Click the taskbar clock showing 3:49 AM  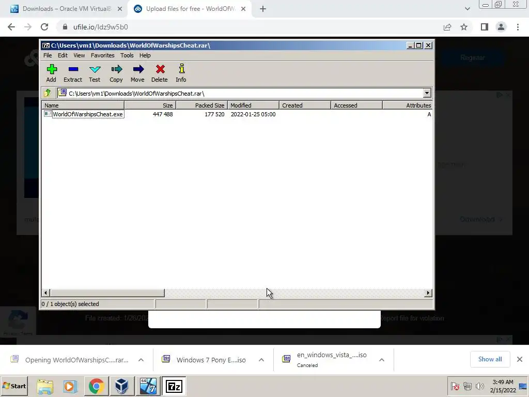pyautogui.click(x=503, y=386)
